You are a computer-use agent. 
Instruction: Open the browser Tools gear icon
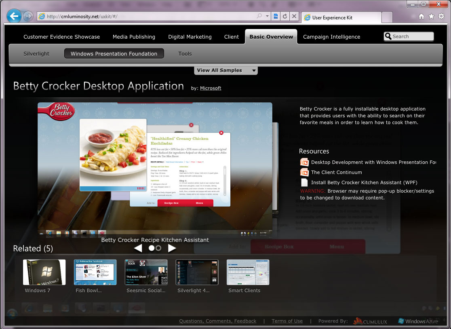pyautogui.click(x=441, y=17)
